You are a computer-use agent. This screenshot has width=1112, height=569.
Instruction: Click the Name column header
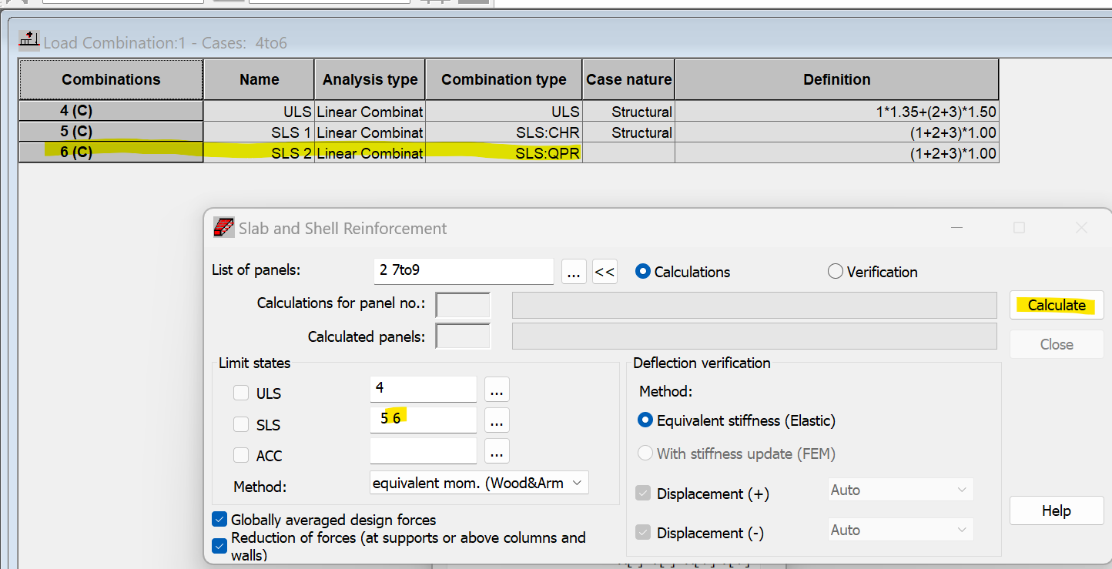click(259, 79)
